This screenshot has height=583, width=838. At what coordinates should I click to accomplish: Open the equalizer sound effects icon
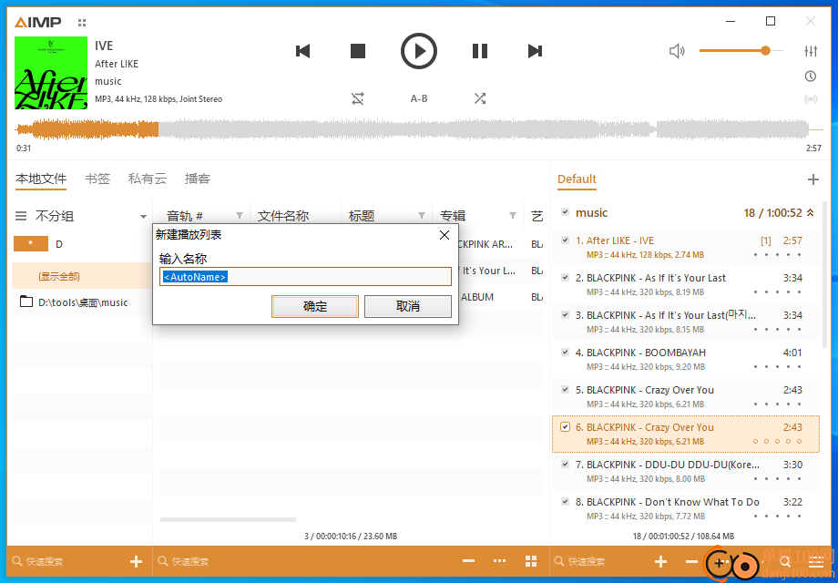pyautogui.click(x=811, y=51)
